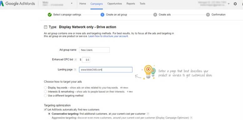This screenshot has width=243, height=120.
Task: Click the Create ads step circle
Action: [155, 15]
